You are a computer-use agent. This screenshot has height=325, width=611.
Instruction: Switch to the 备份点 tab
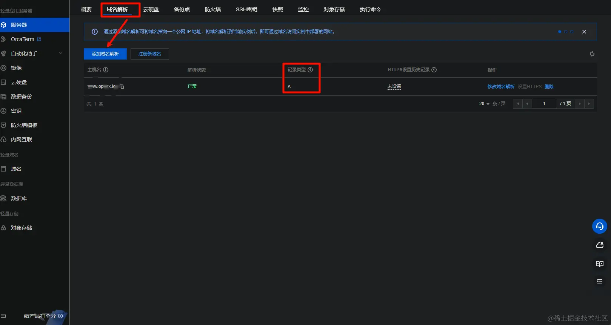pyautogui.click(x=182, y=9)
